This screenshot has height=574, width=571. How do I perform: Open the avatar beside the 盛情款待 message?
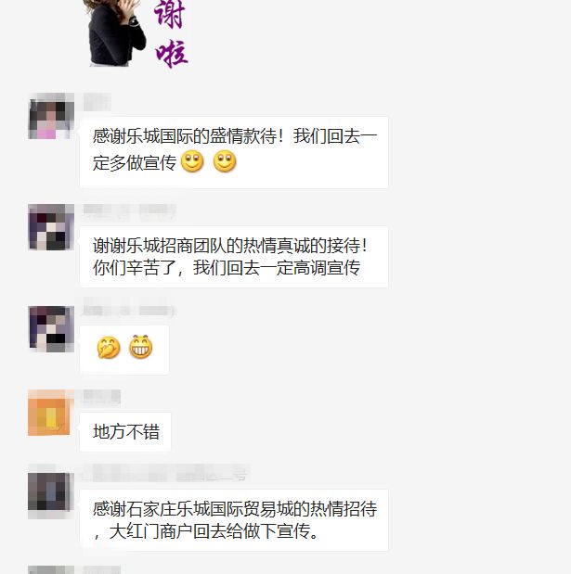point(51,116)
